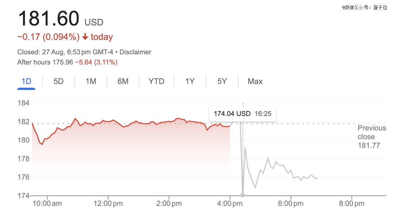Image resolution: width=394 pixels, height=215 pixels.
Task: Click the 8:00 pm time axis label
Action: [351, 204]
